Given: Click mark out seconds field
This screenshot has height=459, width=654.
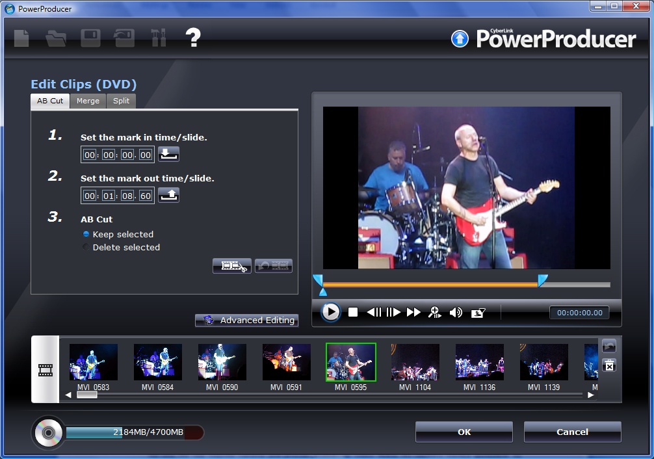Looking at the screenshot, I should click(127, 196).
